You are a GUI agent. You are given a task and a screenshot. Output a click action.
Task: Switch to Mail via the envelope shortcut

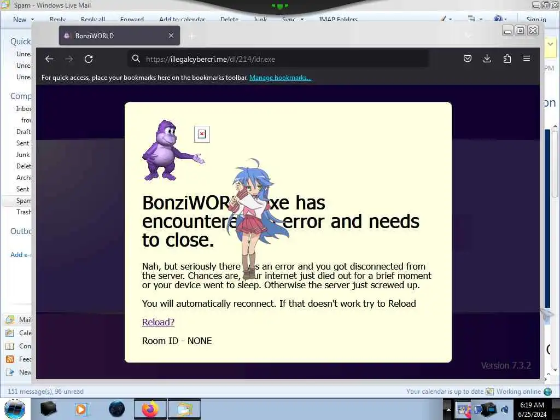10,319
